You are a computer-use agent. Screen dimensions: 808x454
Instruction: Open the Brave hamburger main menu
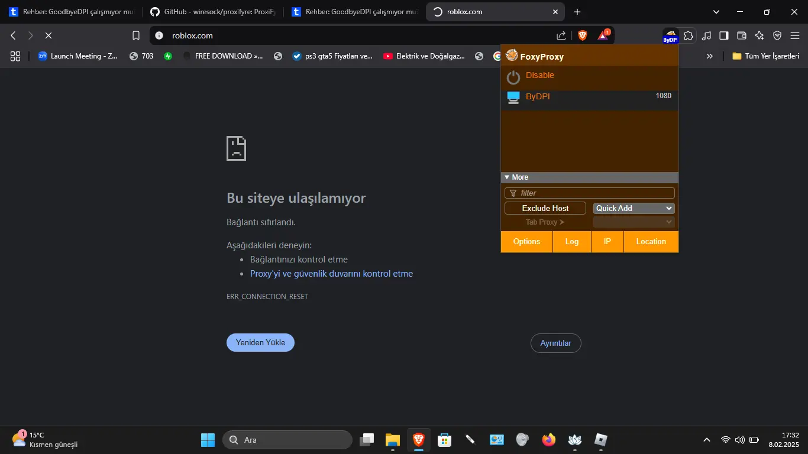795,35
